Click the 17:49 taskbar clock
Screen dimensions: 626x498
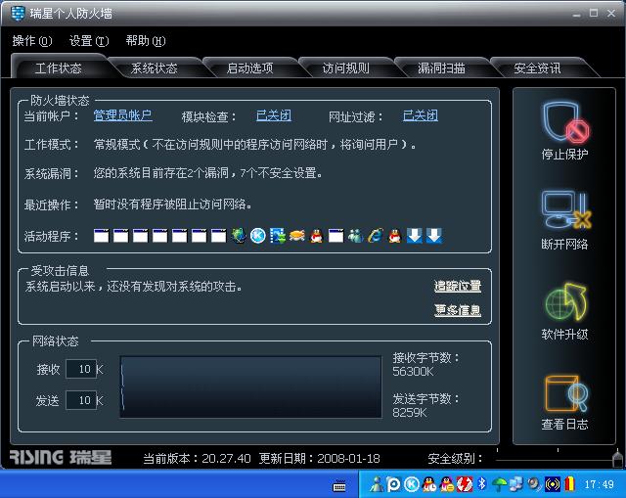[599, 485]
